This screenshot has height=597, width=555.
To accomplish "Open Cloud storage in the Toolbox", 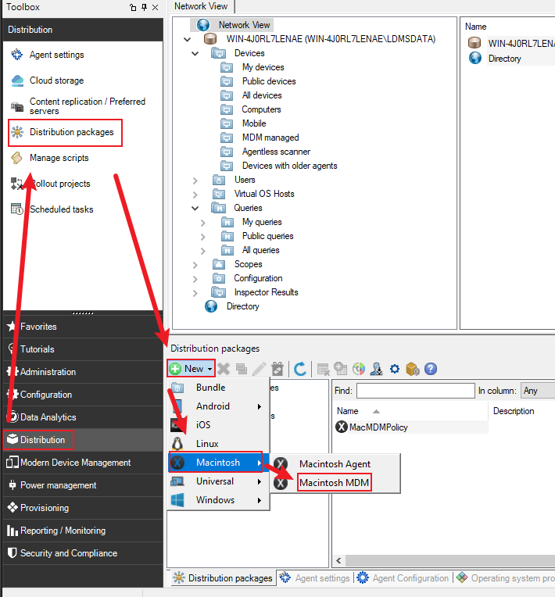I will click(56, 80).
